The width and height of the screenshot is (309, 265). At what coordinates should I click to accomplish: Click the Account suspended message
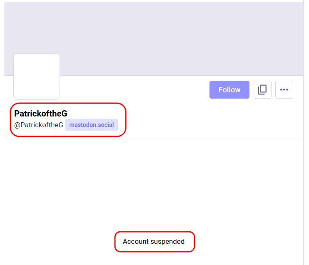coord(154,242)
